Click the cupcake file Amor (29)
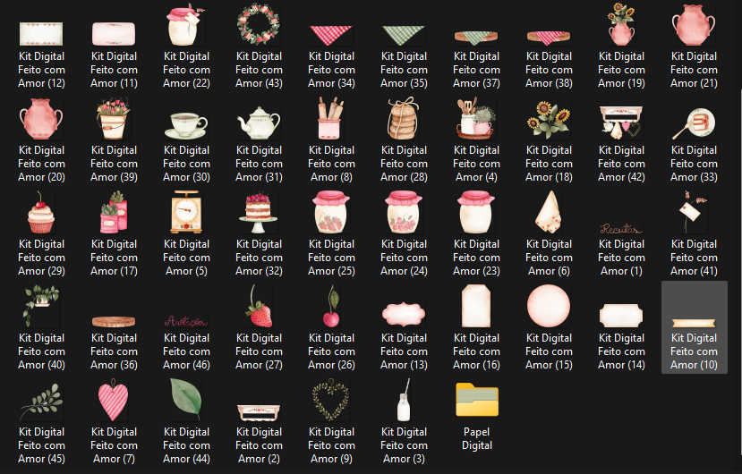Screen dimensions: 742x474 pos(41,233)
